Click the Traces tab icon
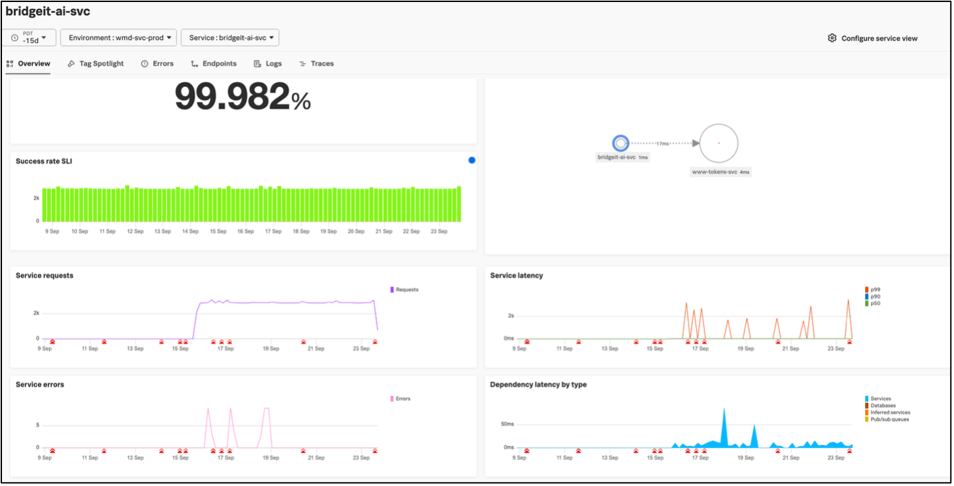Screen dimensions: 954x486 (x=302, y=64)
